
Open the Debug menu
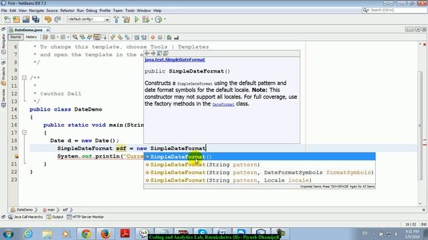tap(92, 11)
